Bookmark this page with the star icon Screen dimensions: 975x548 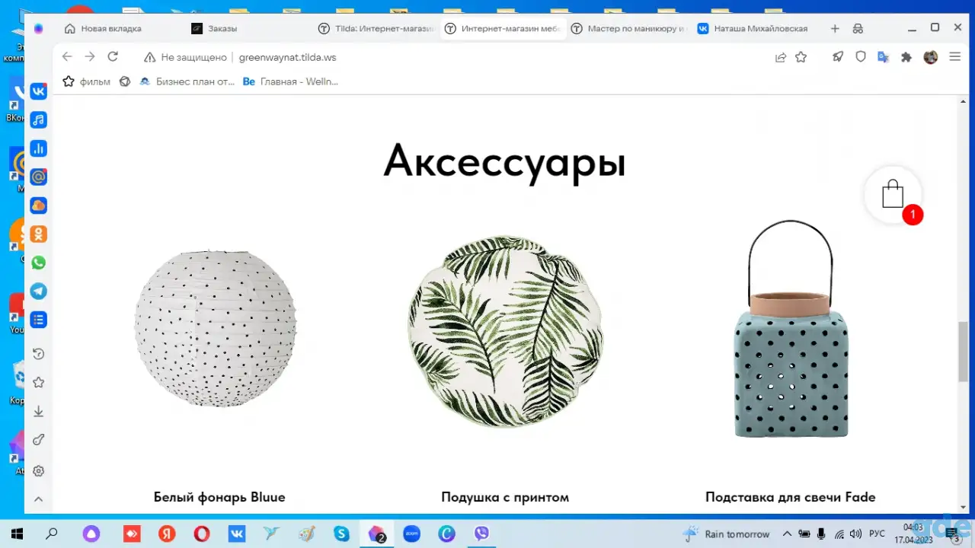tap(801, 57)
